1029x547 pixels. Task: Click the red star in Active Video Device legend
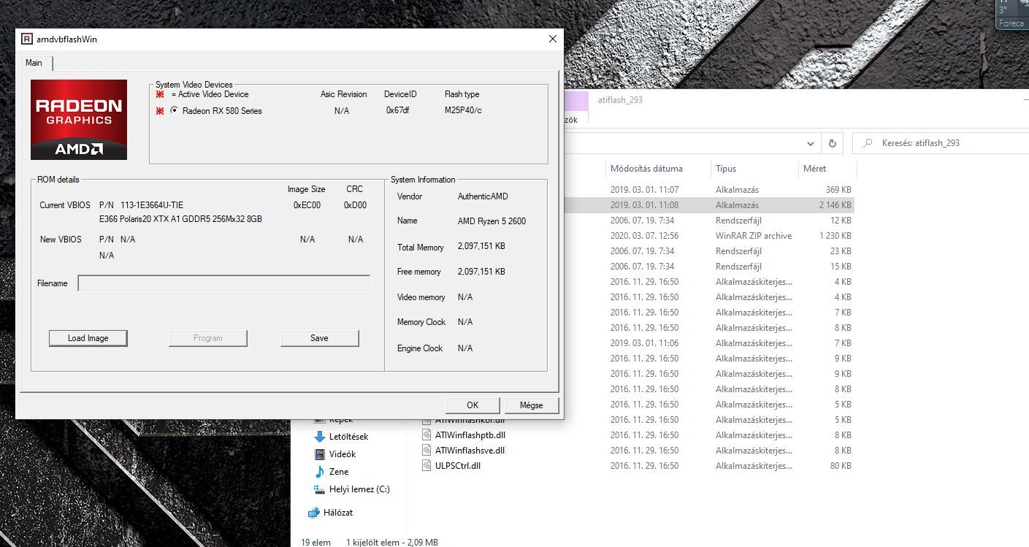point(160,94)
